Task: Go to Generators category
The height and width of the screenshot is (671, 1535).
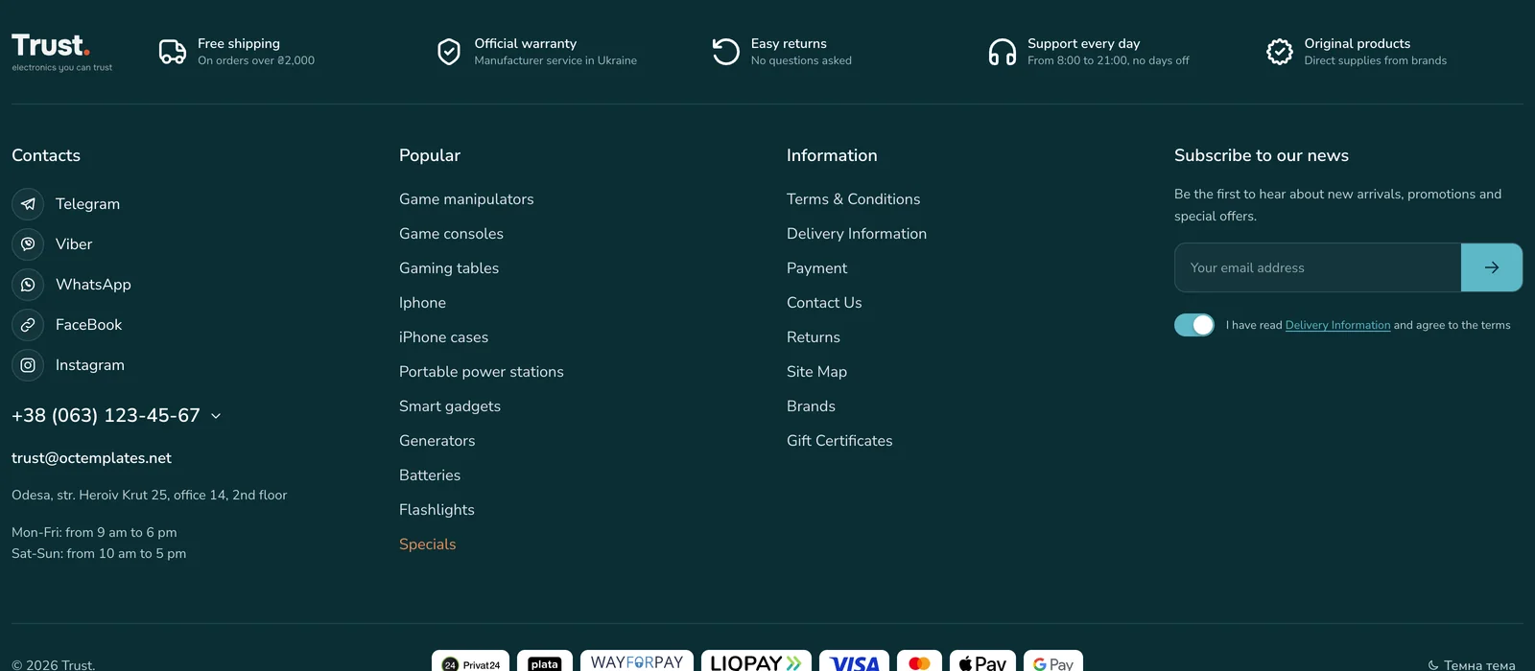Action: pyautogui.click(x=437, y=441)
